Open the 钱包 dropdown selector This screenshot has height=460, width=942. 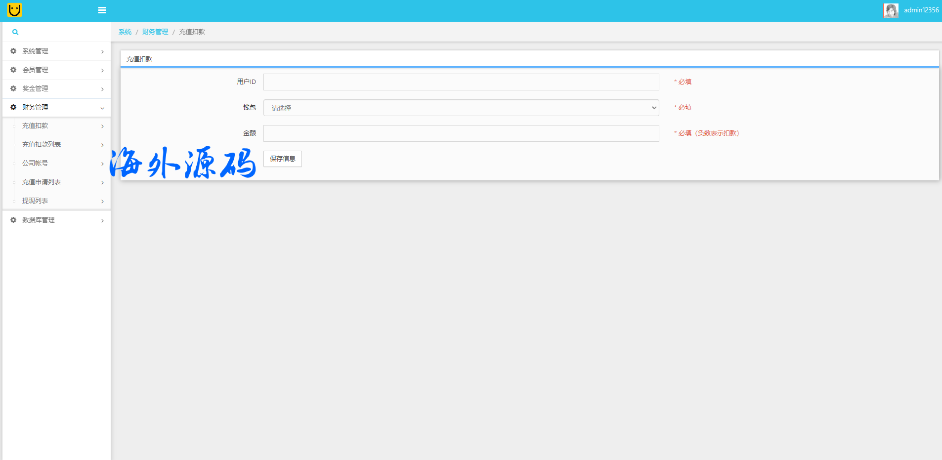(x=461, y=108)
